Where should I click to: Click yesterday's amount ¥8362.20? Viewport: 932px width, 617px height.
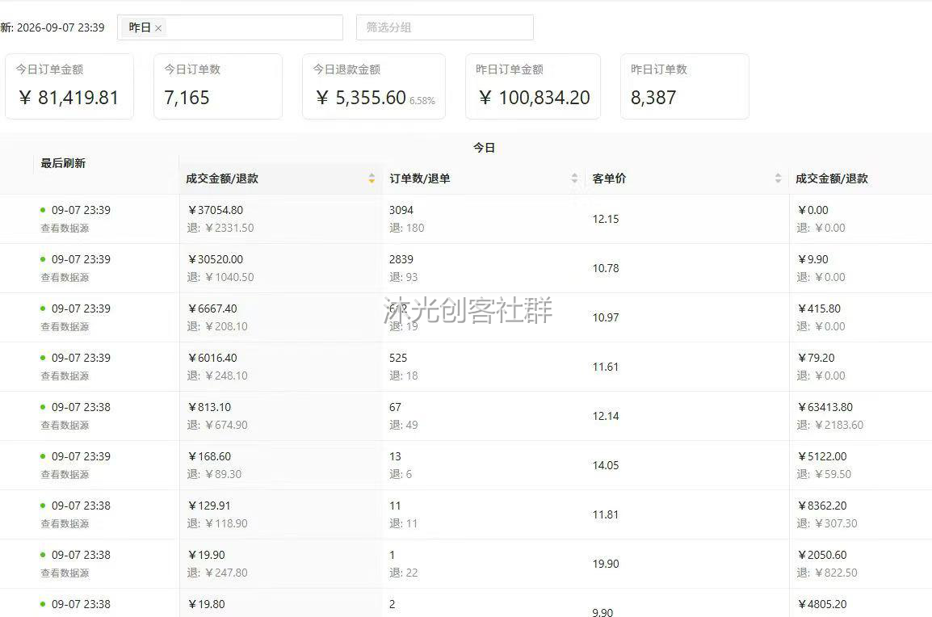(x=822, y=506)
